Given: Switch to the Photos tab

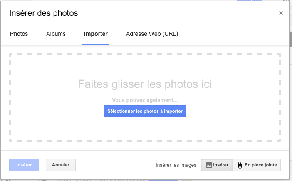Looking at the screenshot, I should (x=19, y=34).
